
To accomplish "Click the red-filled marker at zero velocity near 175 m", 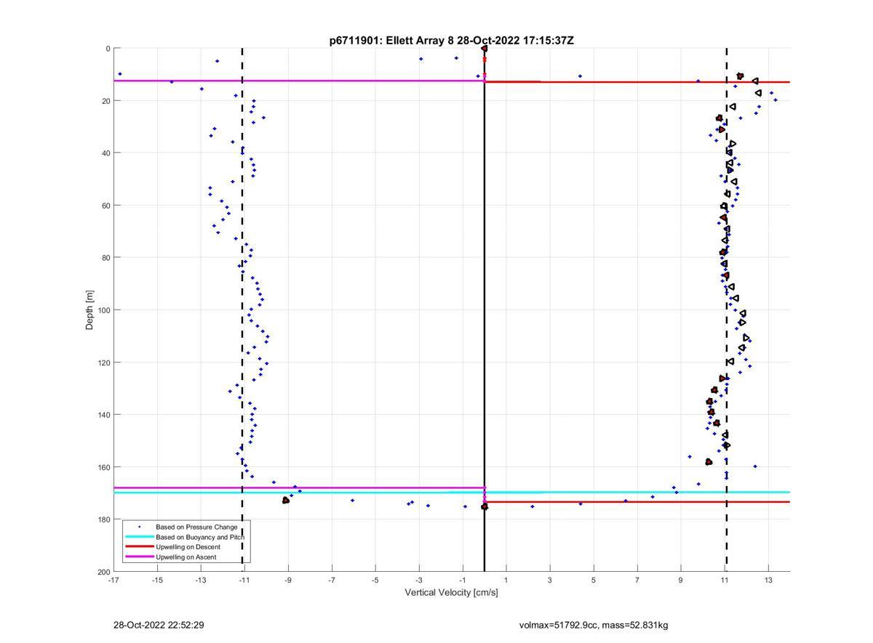I will (x=485, y=506).
